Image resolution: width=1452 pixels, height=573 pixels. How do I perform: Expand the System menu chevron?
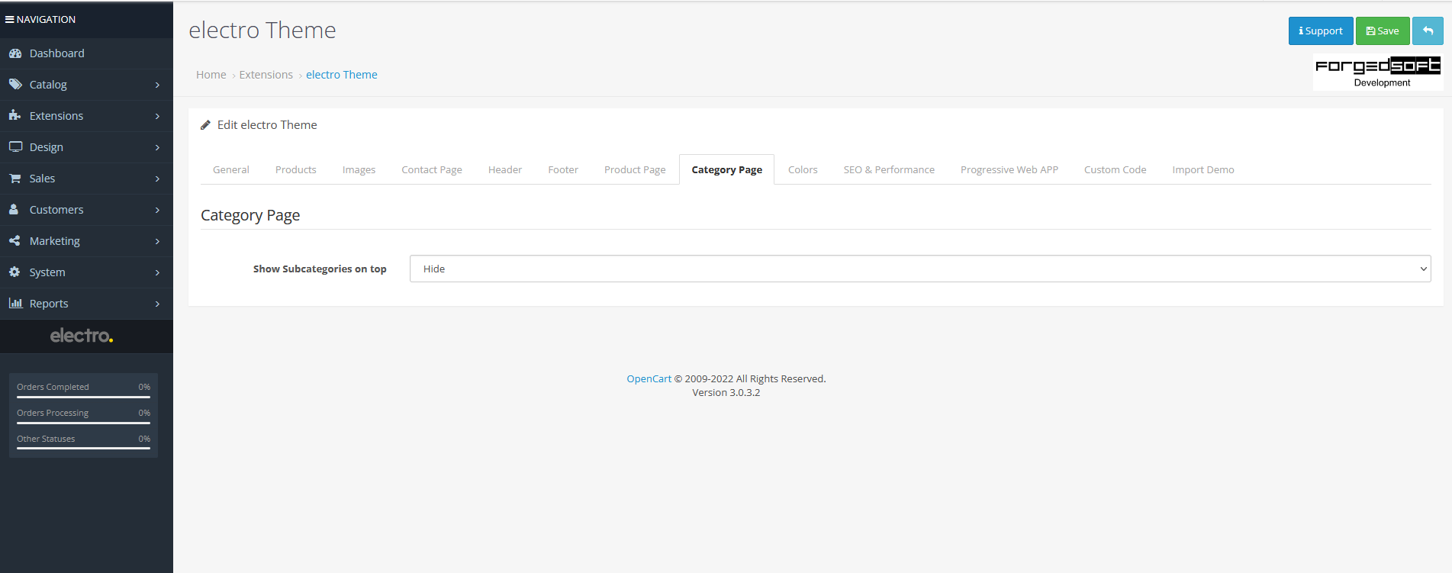(x=157, y=272)
